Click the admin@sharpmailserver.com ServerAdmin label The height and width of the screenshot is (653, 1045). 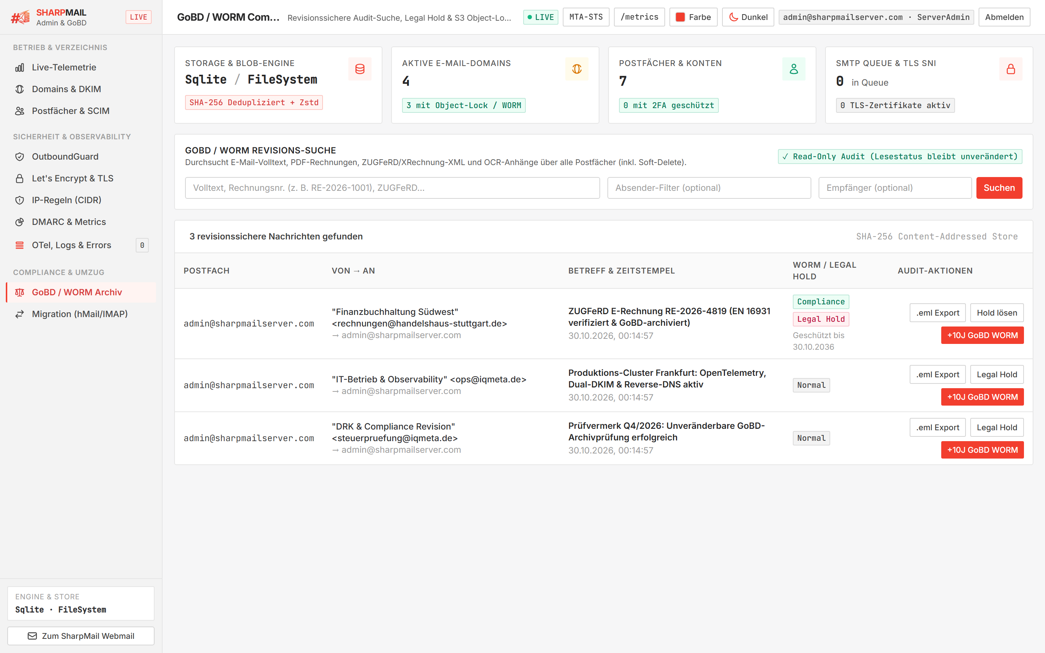click(x=876, y=17)
